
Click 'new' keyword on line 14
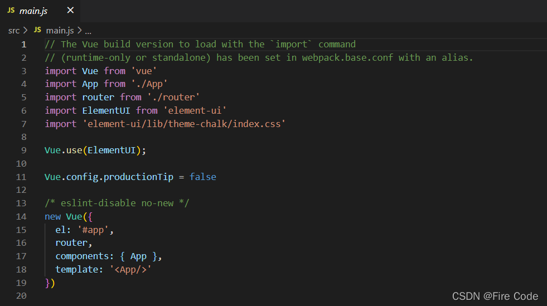(52, 216)
